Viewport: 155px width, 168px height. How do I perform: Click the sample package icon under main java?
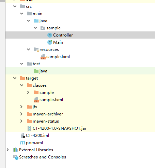pos(43,28)
